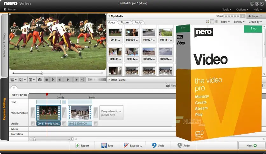Jump to the clip start marker
This screenshot has height=154, width=266.
click(x=53, y=80)
